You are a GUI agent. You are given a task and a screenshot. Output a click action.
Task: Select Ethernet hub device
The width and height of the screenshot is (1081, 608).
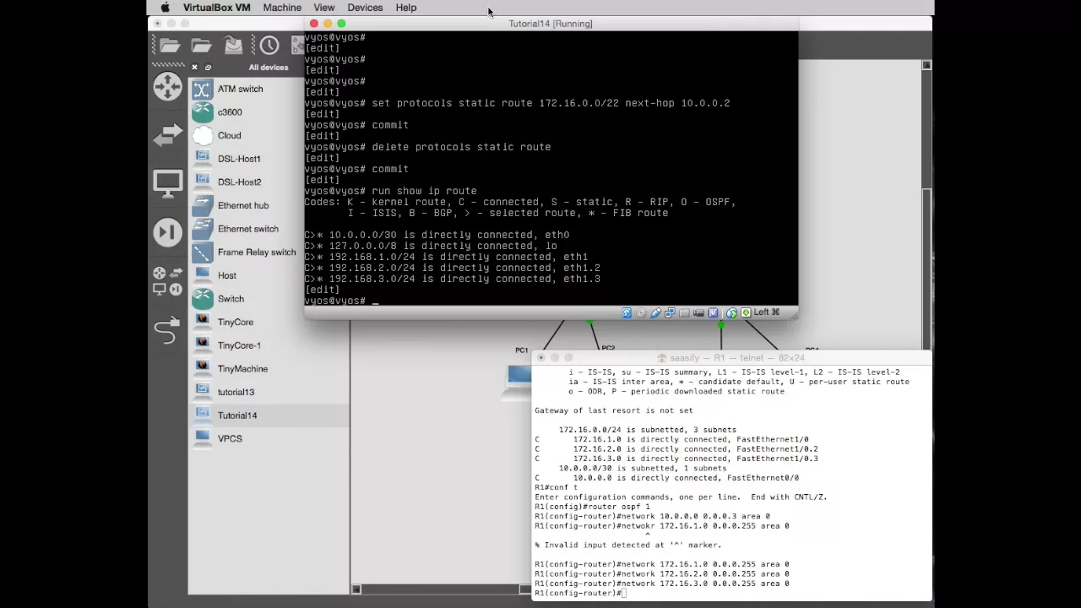point(269,205)
